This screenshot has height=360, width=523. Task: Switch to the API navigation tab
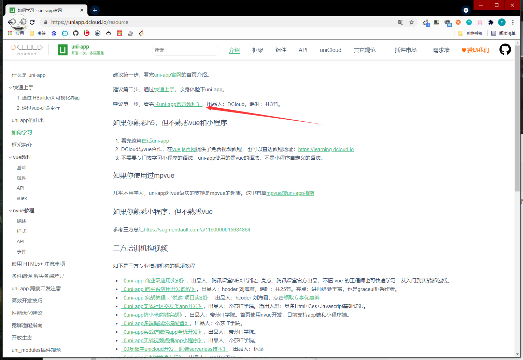click(x=303, y=50)
